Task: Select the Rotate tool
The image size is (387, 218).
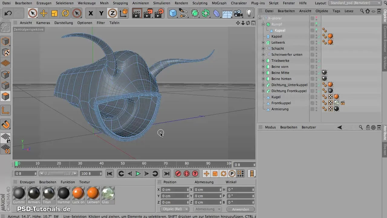Action: tap(65, 13)
